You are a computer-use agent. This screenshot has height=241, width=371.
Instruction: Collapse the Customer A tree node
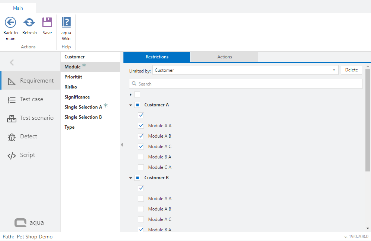(x=131, y=105)
